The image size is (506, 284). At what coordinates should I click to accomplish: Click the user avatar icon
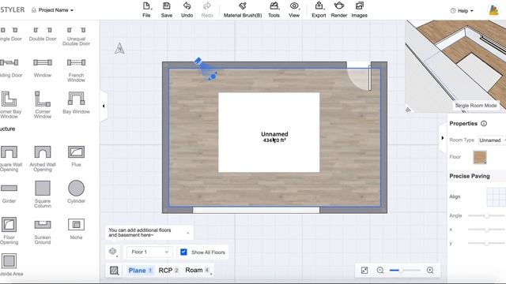[x=493, y=10]
